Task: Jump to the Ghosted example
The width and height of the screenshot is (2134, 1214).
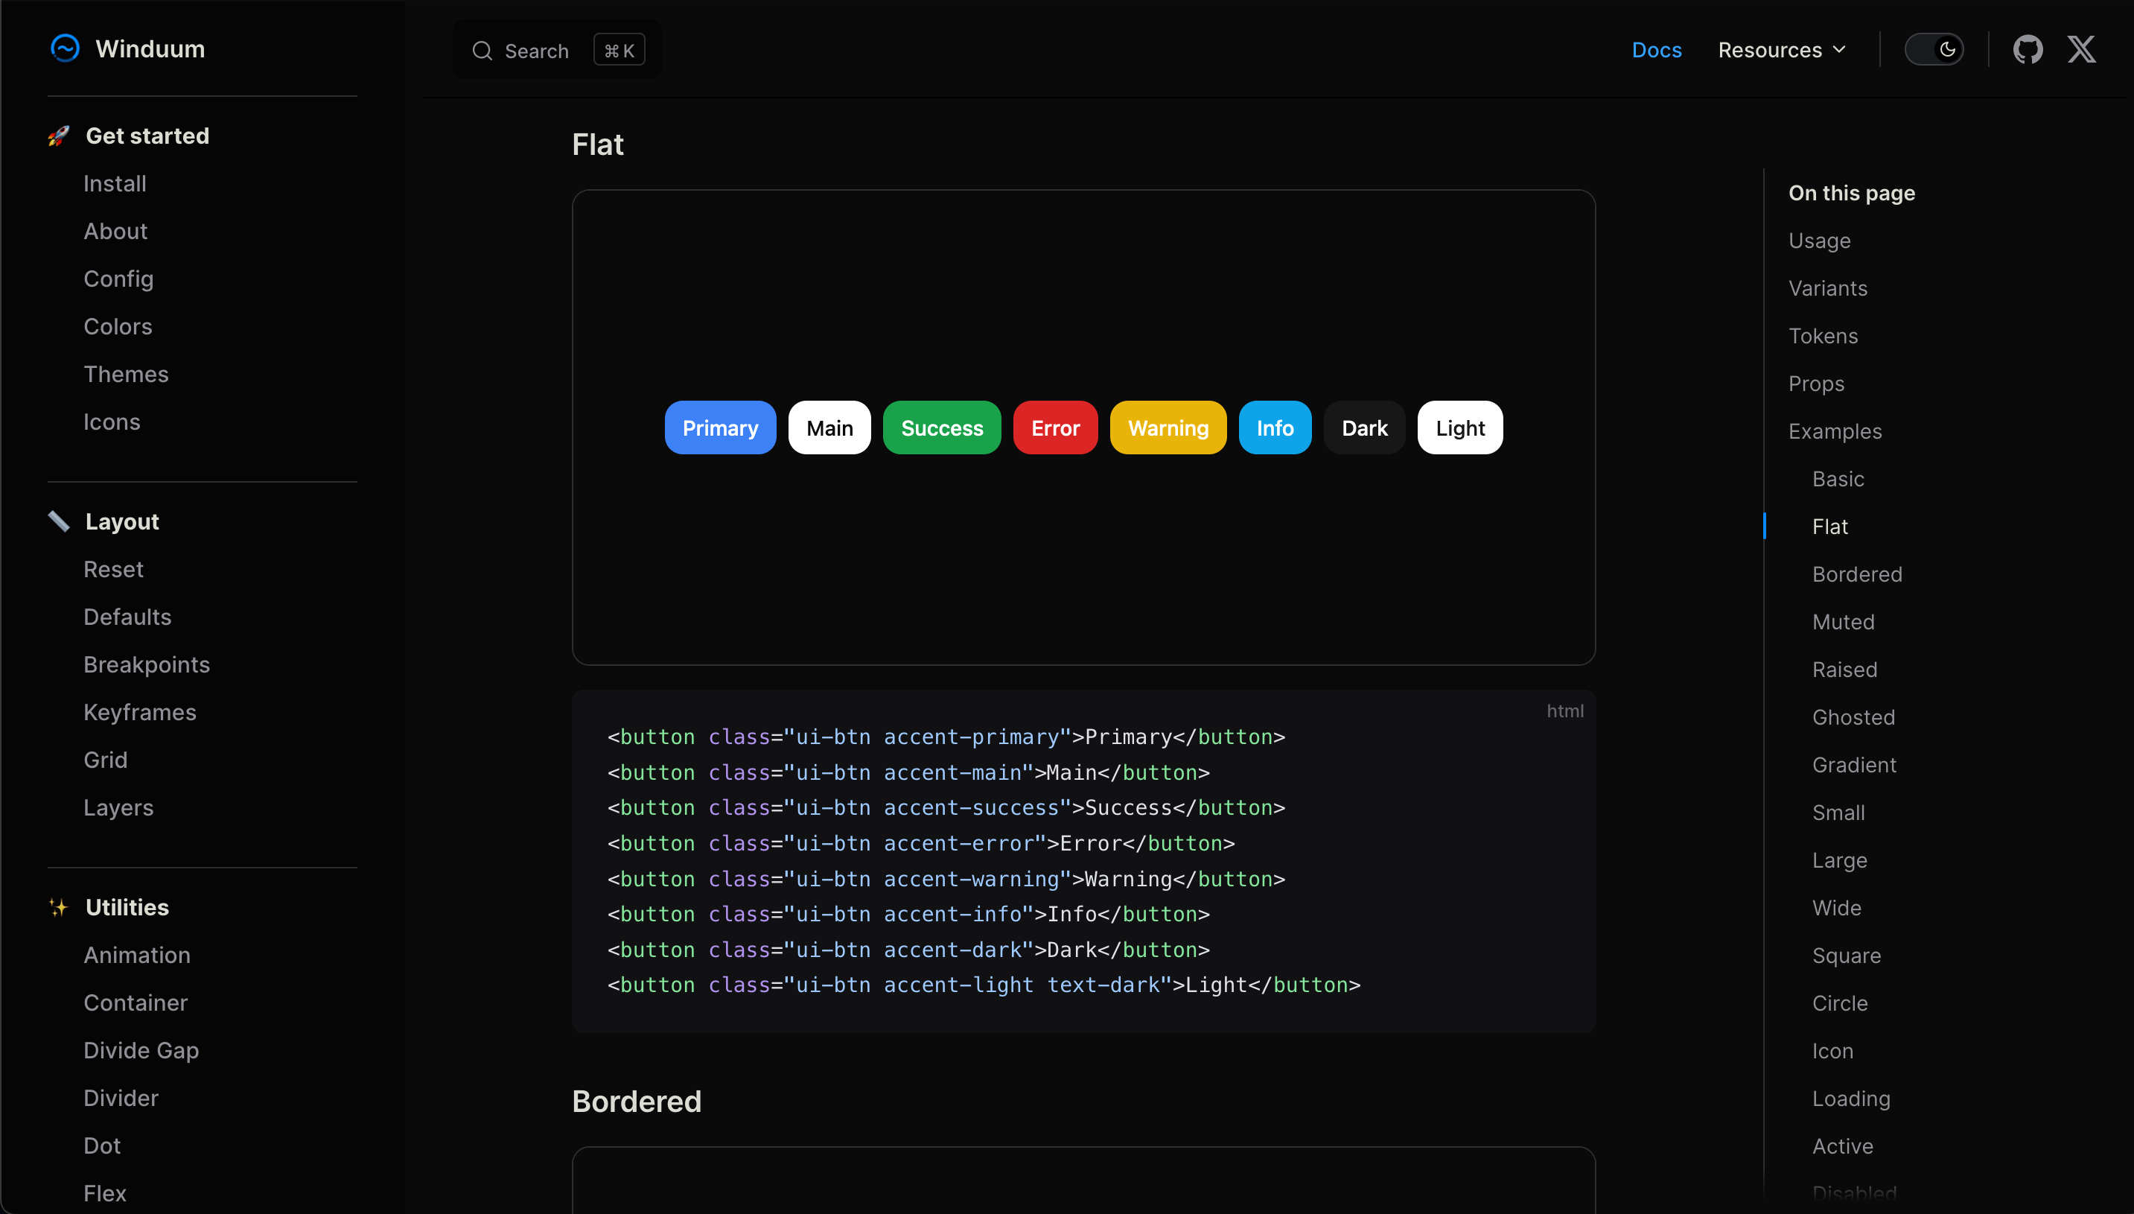Action: click(1853, 717)
